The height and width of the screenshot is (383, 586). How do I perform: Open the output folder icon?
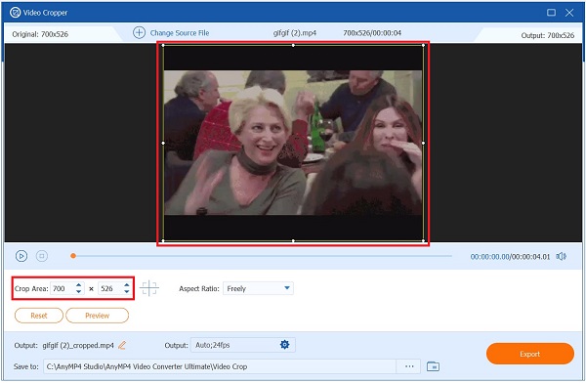[433, 366]
